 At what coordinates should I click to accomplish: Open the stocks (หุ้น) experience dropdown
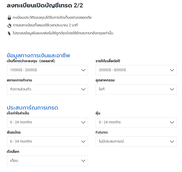(136, 122)
